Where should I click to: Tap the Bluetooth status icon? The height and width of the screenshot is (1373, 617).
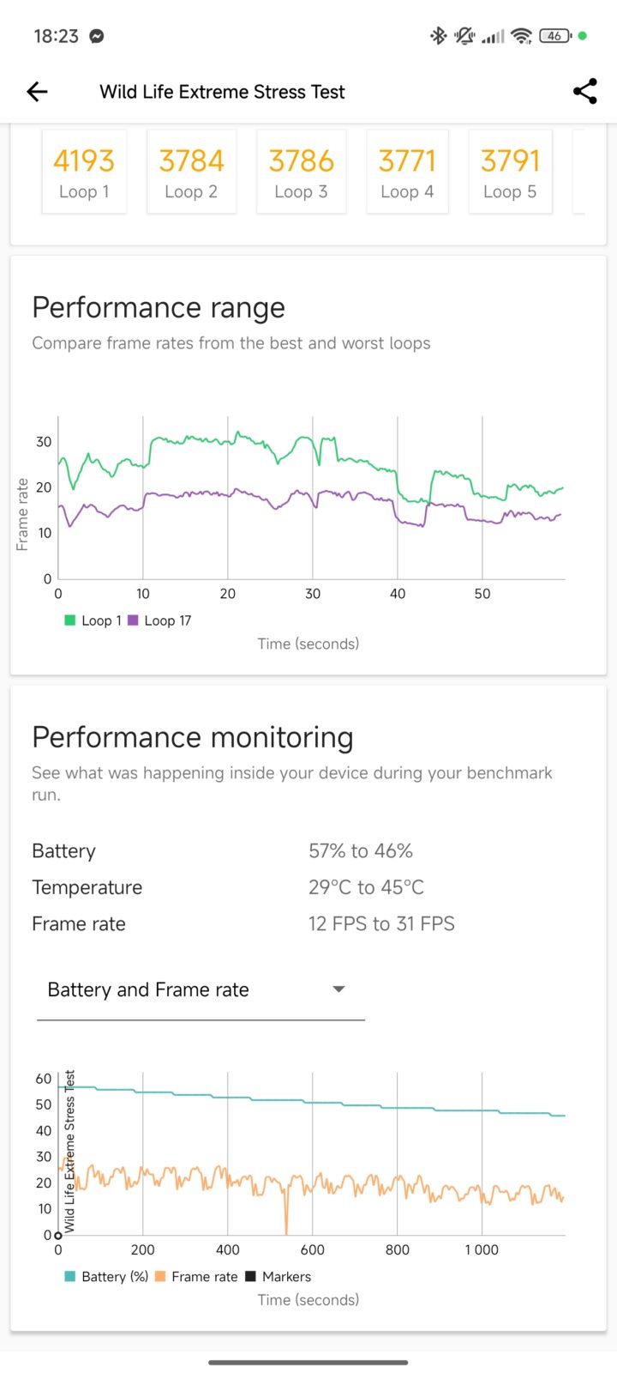[x=438, y=36]
